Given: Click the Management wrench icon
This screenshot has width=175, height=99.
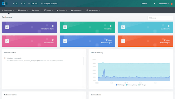Looking at the screenshot, I should click(x=87, y=10).
